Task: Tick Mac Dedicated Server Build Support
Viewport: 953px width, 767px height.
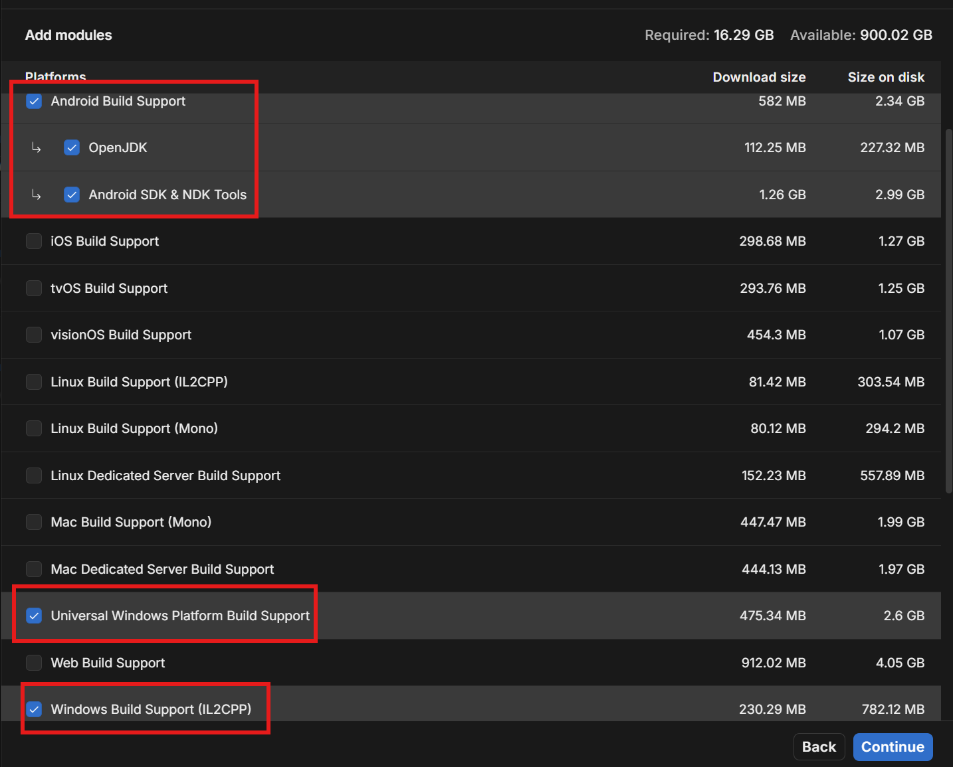Action: pyautogui.click(x=34, y=569)
